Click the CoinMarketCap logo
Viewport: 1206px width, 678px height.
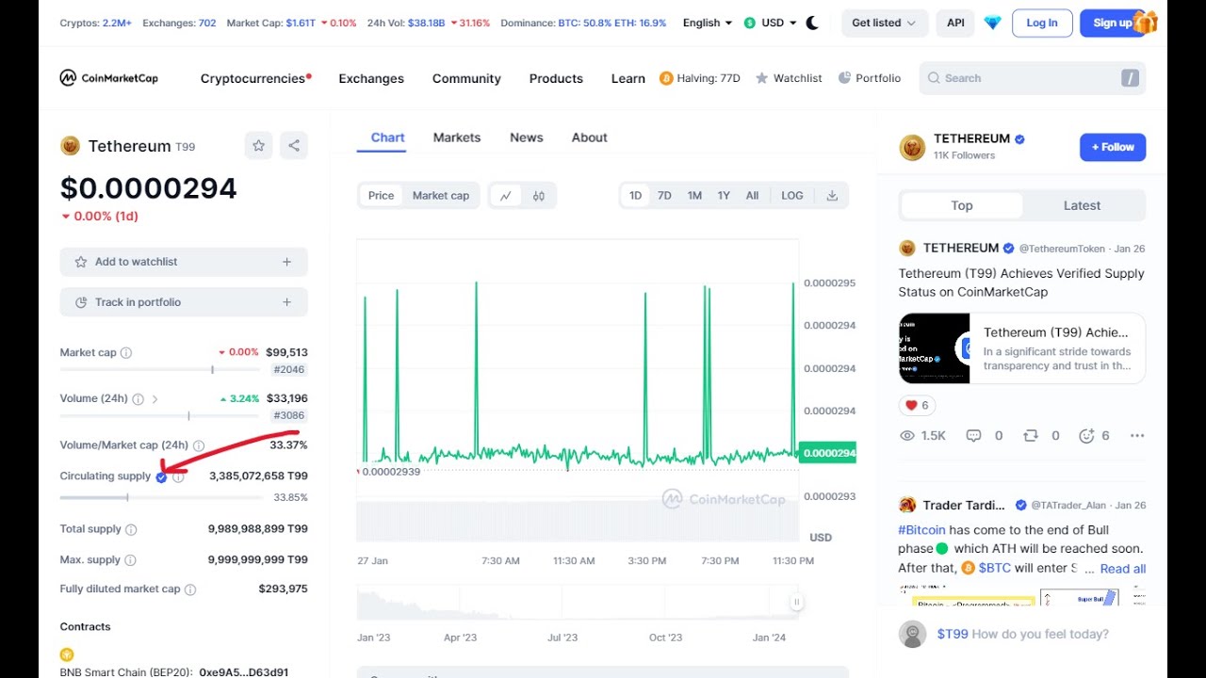pos(108,78)
